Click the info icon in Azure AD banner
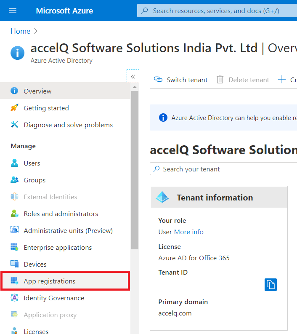 pos(163,118)
